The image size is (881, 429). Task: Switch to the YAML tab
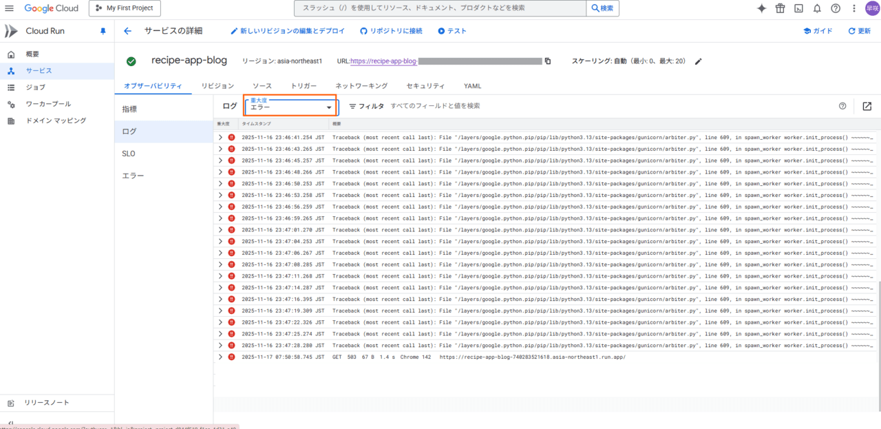472,86
